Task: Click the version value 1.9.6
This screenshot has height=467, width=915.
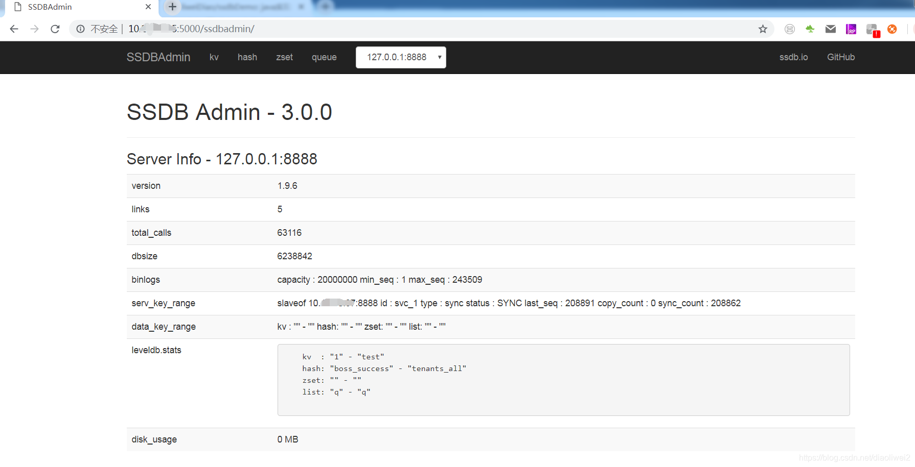Action: coord(287,186)
